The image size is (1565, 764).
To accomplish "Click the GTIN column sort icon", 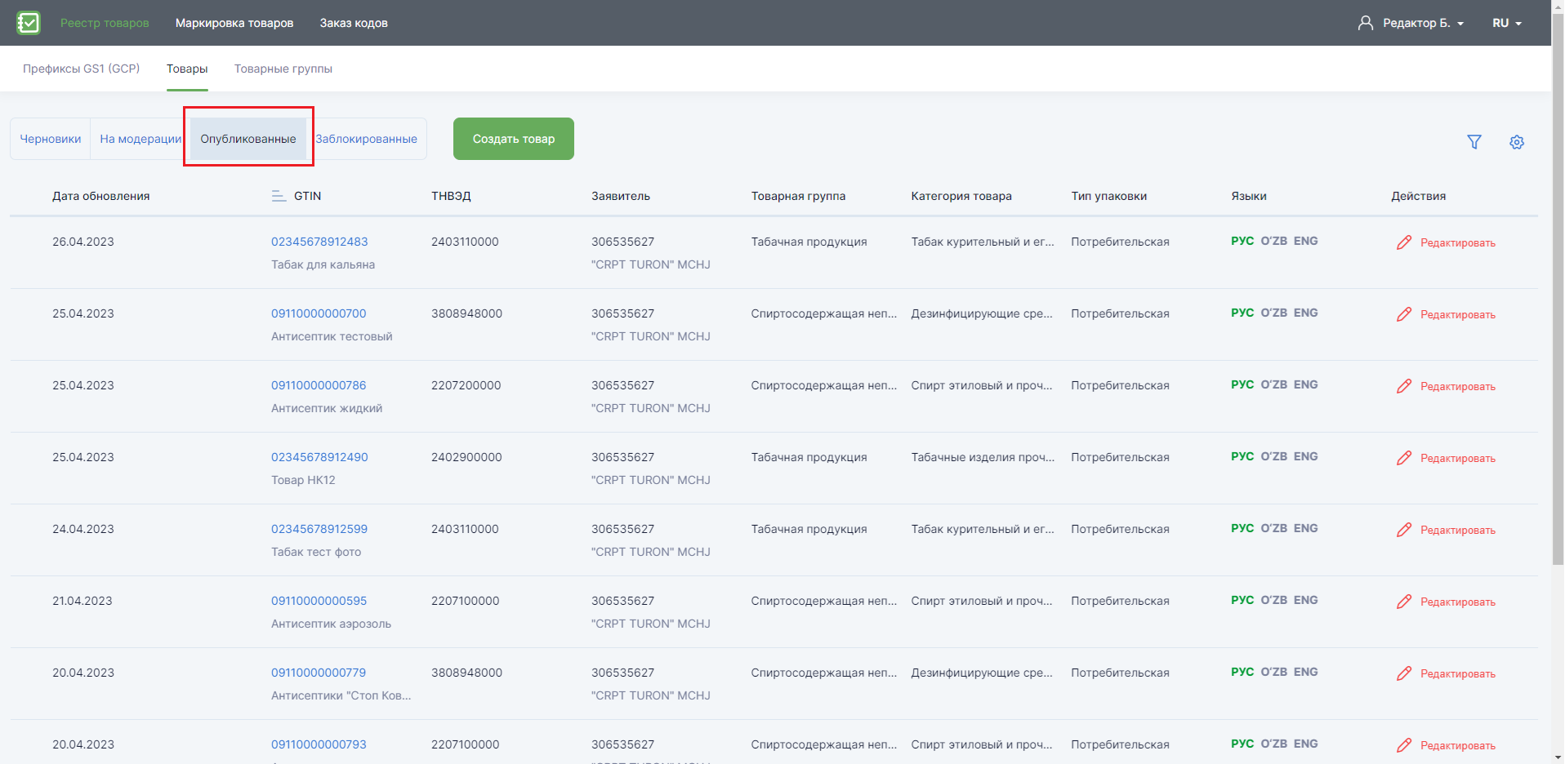I will [279, 196].
